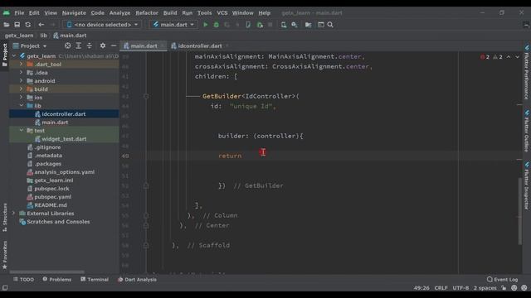Viewport: 531px width, 298px height.
Task: Open the Favorites tool window
Action: pos(5,255)
